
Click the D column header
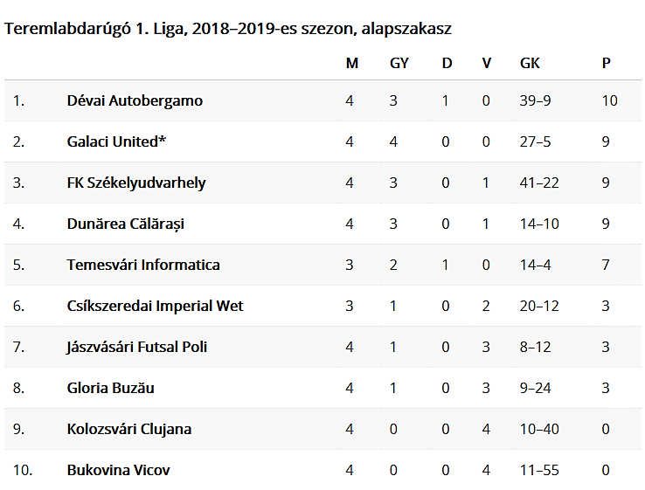point(447,63)
